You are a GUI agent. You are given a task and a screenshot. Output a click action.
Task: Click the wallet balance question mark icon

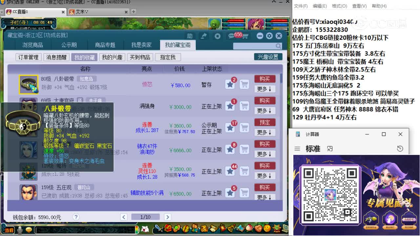[76, 217]
